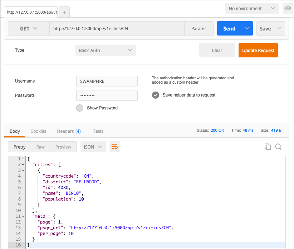The height and width of the screenshot is (249, 294).
Task: Open a new request tab with plus icon
Action: tap(64, 12)
